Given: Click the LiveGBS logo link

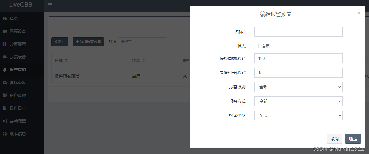Looking at the screenshot, I should pos(21,5).
